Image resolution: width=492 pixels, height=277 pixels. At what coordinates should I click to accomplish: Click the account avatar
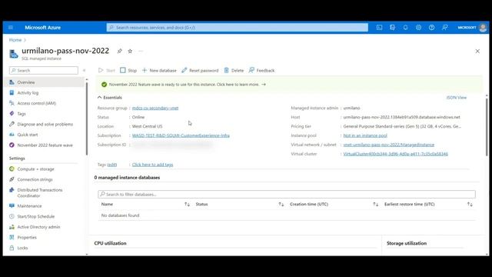pyautogui.click(x=483, y=28)
